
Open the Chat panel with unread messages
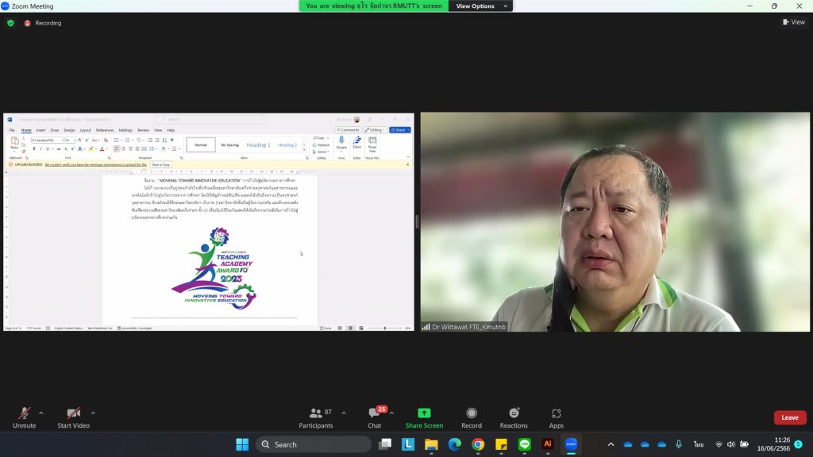(x=374, y=413)
